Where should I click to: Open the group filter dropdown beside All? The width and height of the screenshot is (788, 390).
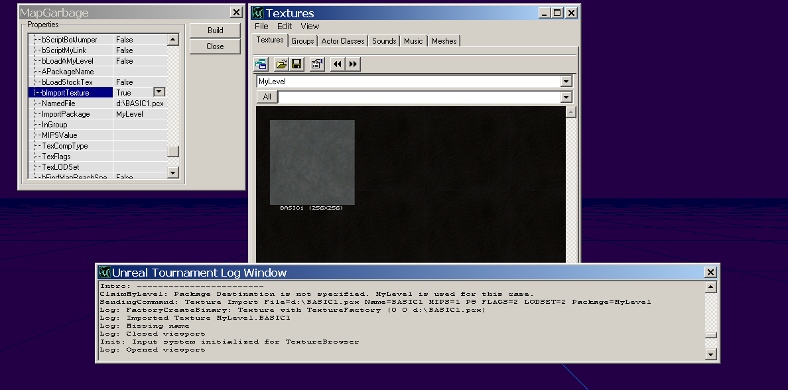click(x=566, y=97)
